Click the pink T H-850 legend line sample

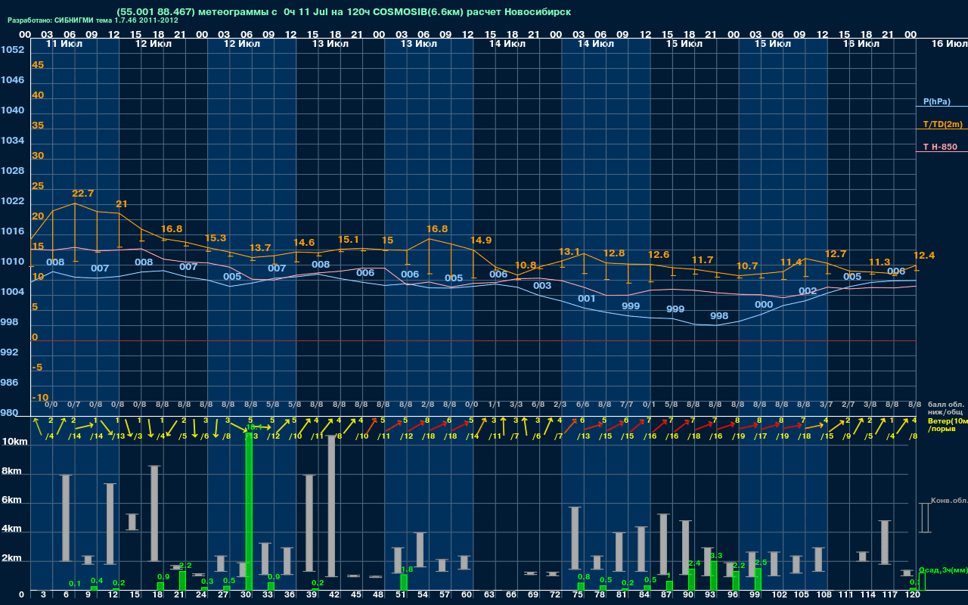942,152
